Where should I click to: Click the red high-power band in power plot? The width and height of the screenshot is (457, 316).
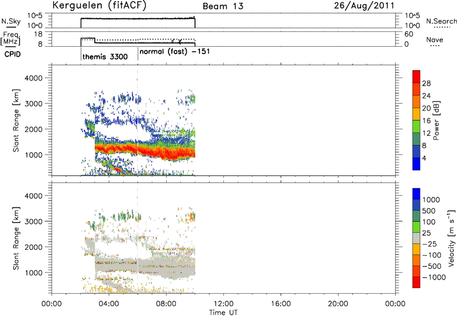coord(146,150)
